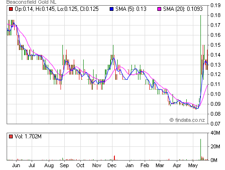Click the 0.09 price axis label
The image size is (225, 170).
click(216, 104)
